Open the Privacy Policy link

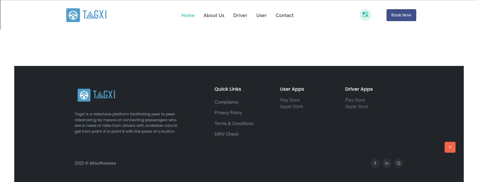[228, 113]
